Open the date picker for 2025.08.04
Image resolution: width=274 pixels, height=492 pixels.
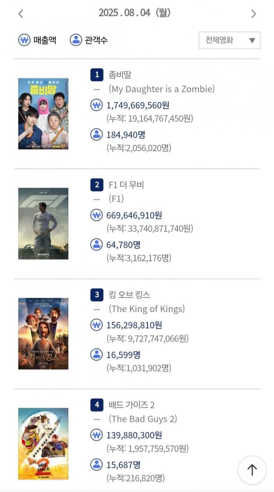click(x=134, y=13)
